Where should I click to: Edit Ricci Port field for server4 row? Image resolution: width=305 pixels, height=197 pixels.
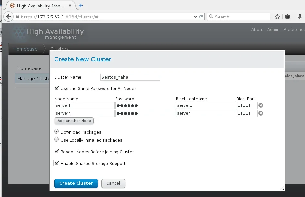click(247, 113)
